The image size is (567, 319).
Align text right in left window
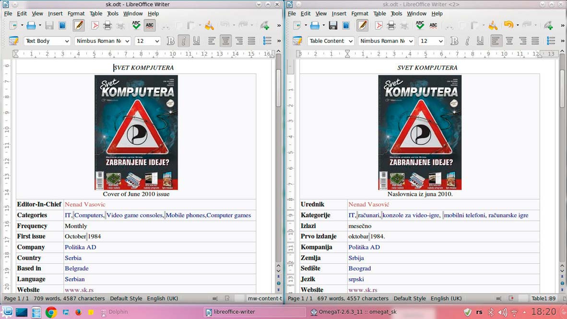pyautogui.click(x=239, y=41)
